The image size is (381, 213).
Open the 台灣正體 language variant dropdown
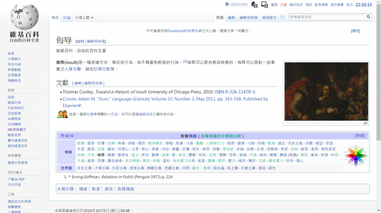point(84,18)
